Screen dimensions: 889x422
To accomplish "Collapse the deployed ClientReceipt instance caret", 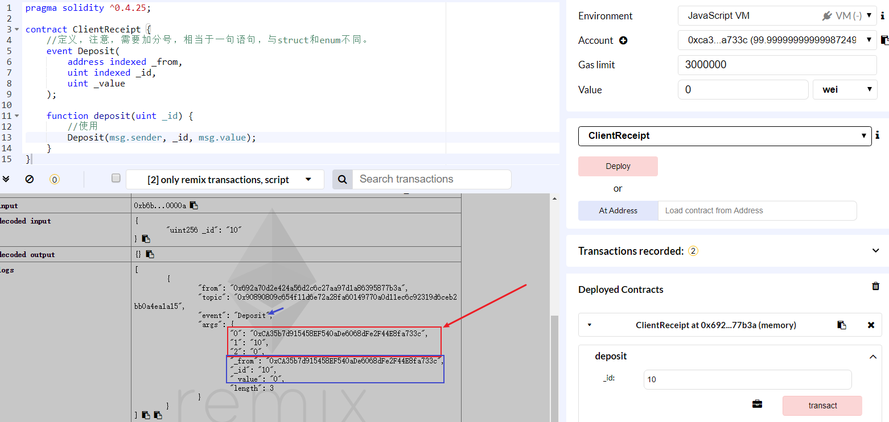I will pos(589,325).
